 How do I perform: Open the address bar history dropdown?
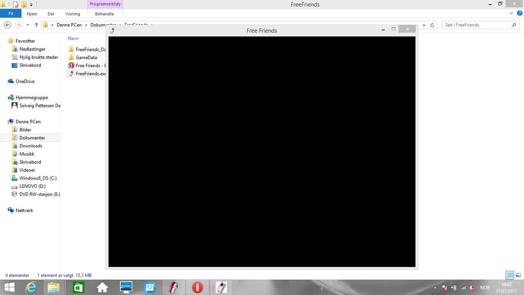click(x=424, y=25)
